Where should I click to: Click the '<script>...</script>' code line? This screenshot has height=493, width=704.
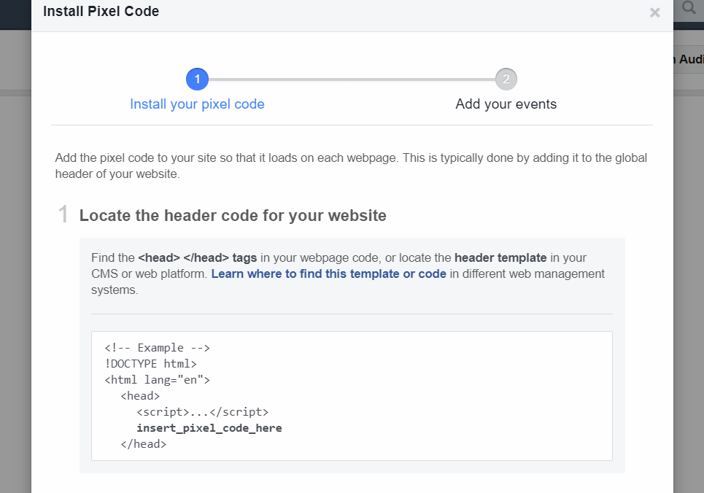click(x=203, y=412)
